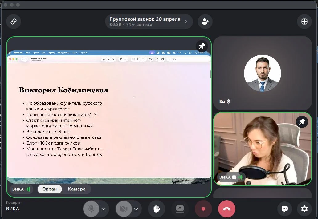Click your own avatar tile

262,73
